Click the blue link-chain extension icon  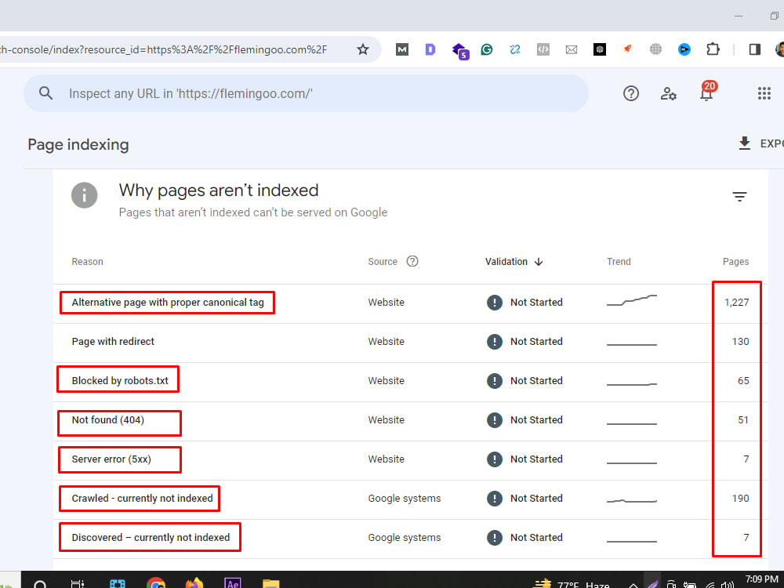(x=515, y=49)
